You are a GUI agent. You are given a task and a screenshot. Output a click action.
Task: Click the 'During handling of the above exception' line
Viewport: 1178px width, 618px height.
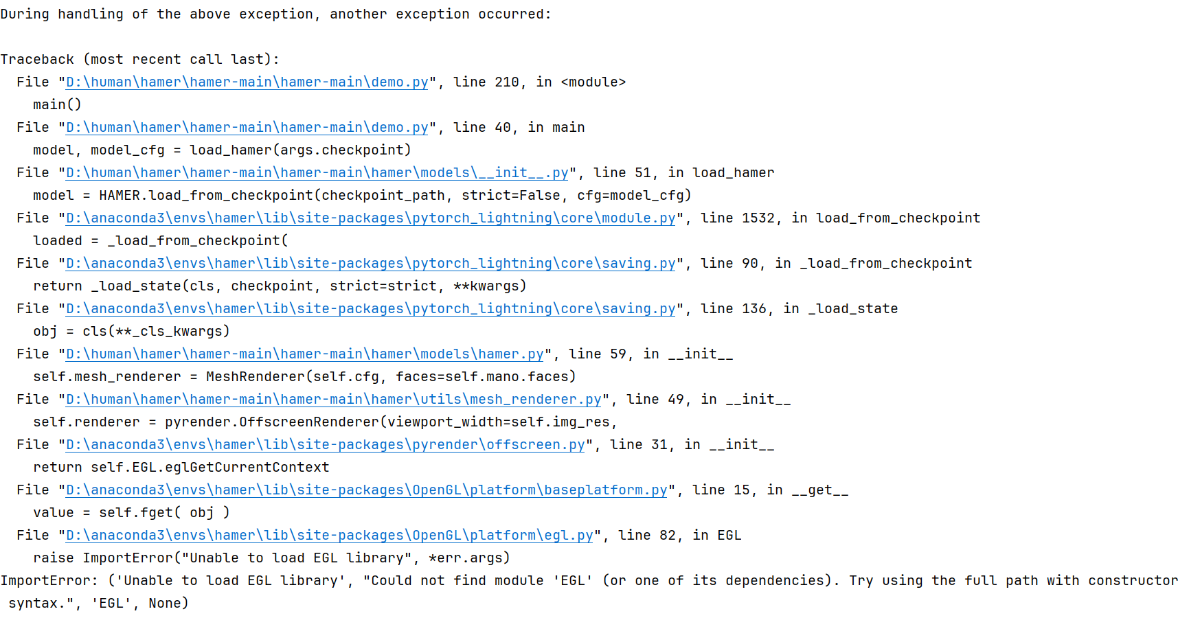click(275, 14)
